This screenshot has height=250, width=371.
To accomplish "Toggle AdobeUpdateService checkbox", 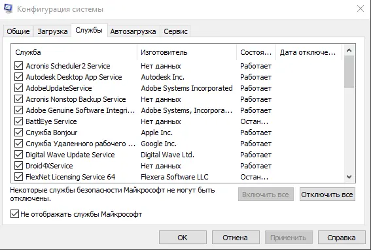I will point(19,88).
